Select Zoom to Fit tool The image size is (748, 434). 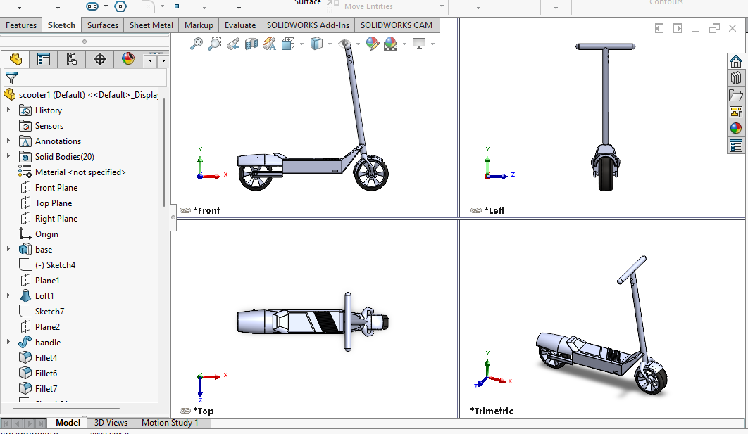(x=196, y=44)
